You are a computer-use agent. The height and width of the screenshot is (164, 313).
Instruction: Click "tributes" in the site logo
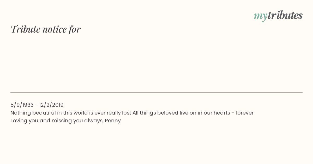point(285,15)
